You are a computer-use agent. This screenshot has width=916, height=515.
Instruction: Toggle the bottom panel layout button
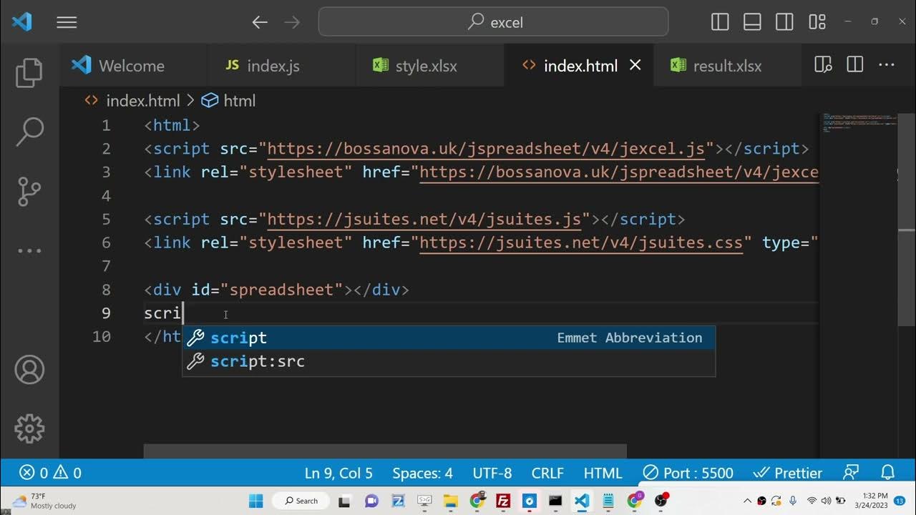pos(752,22)
